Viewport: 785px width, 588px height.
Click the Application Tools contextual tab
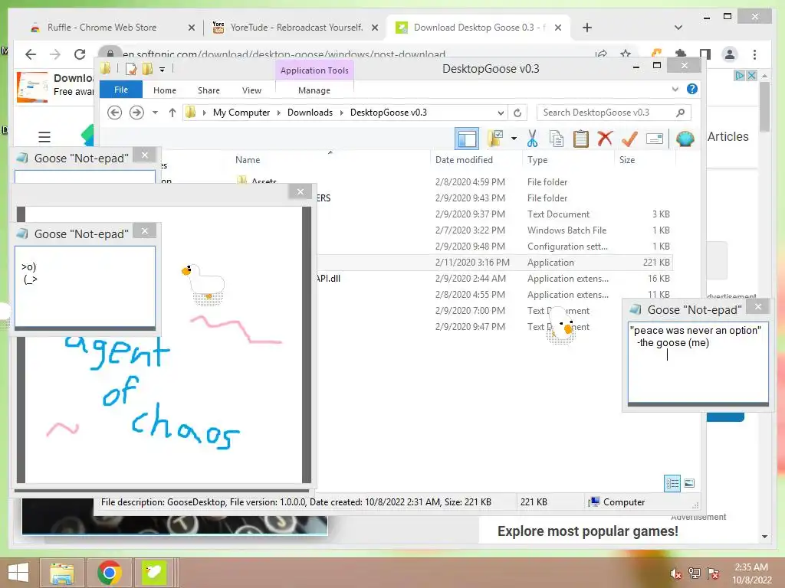tap(314, 70)
